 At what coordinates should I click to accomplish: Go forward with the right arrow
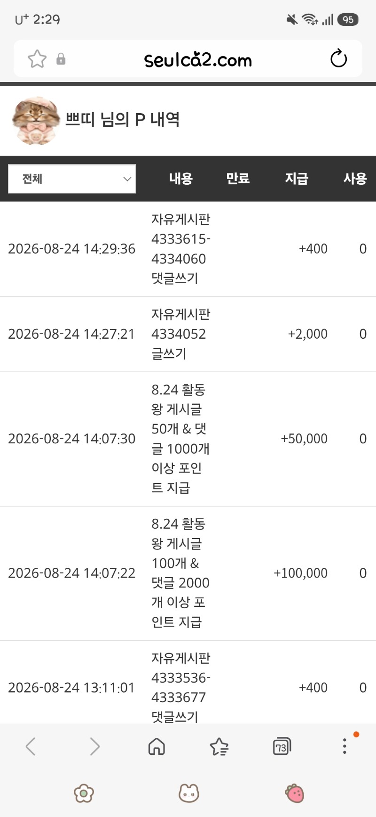click(x=95, y=746)
